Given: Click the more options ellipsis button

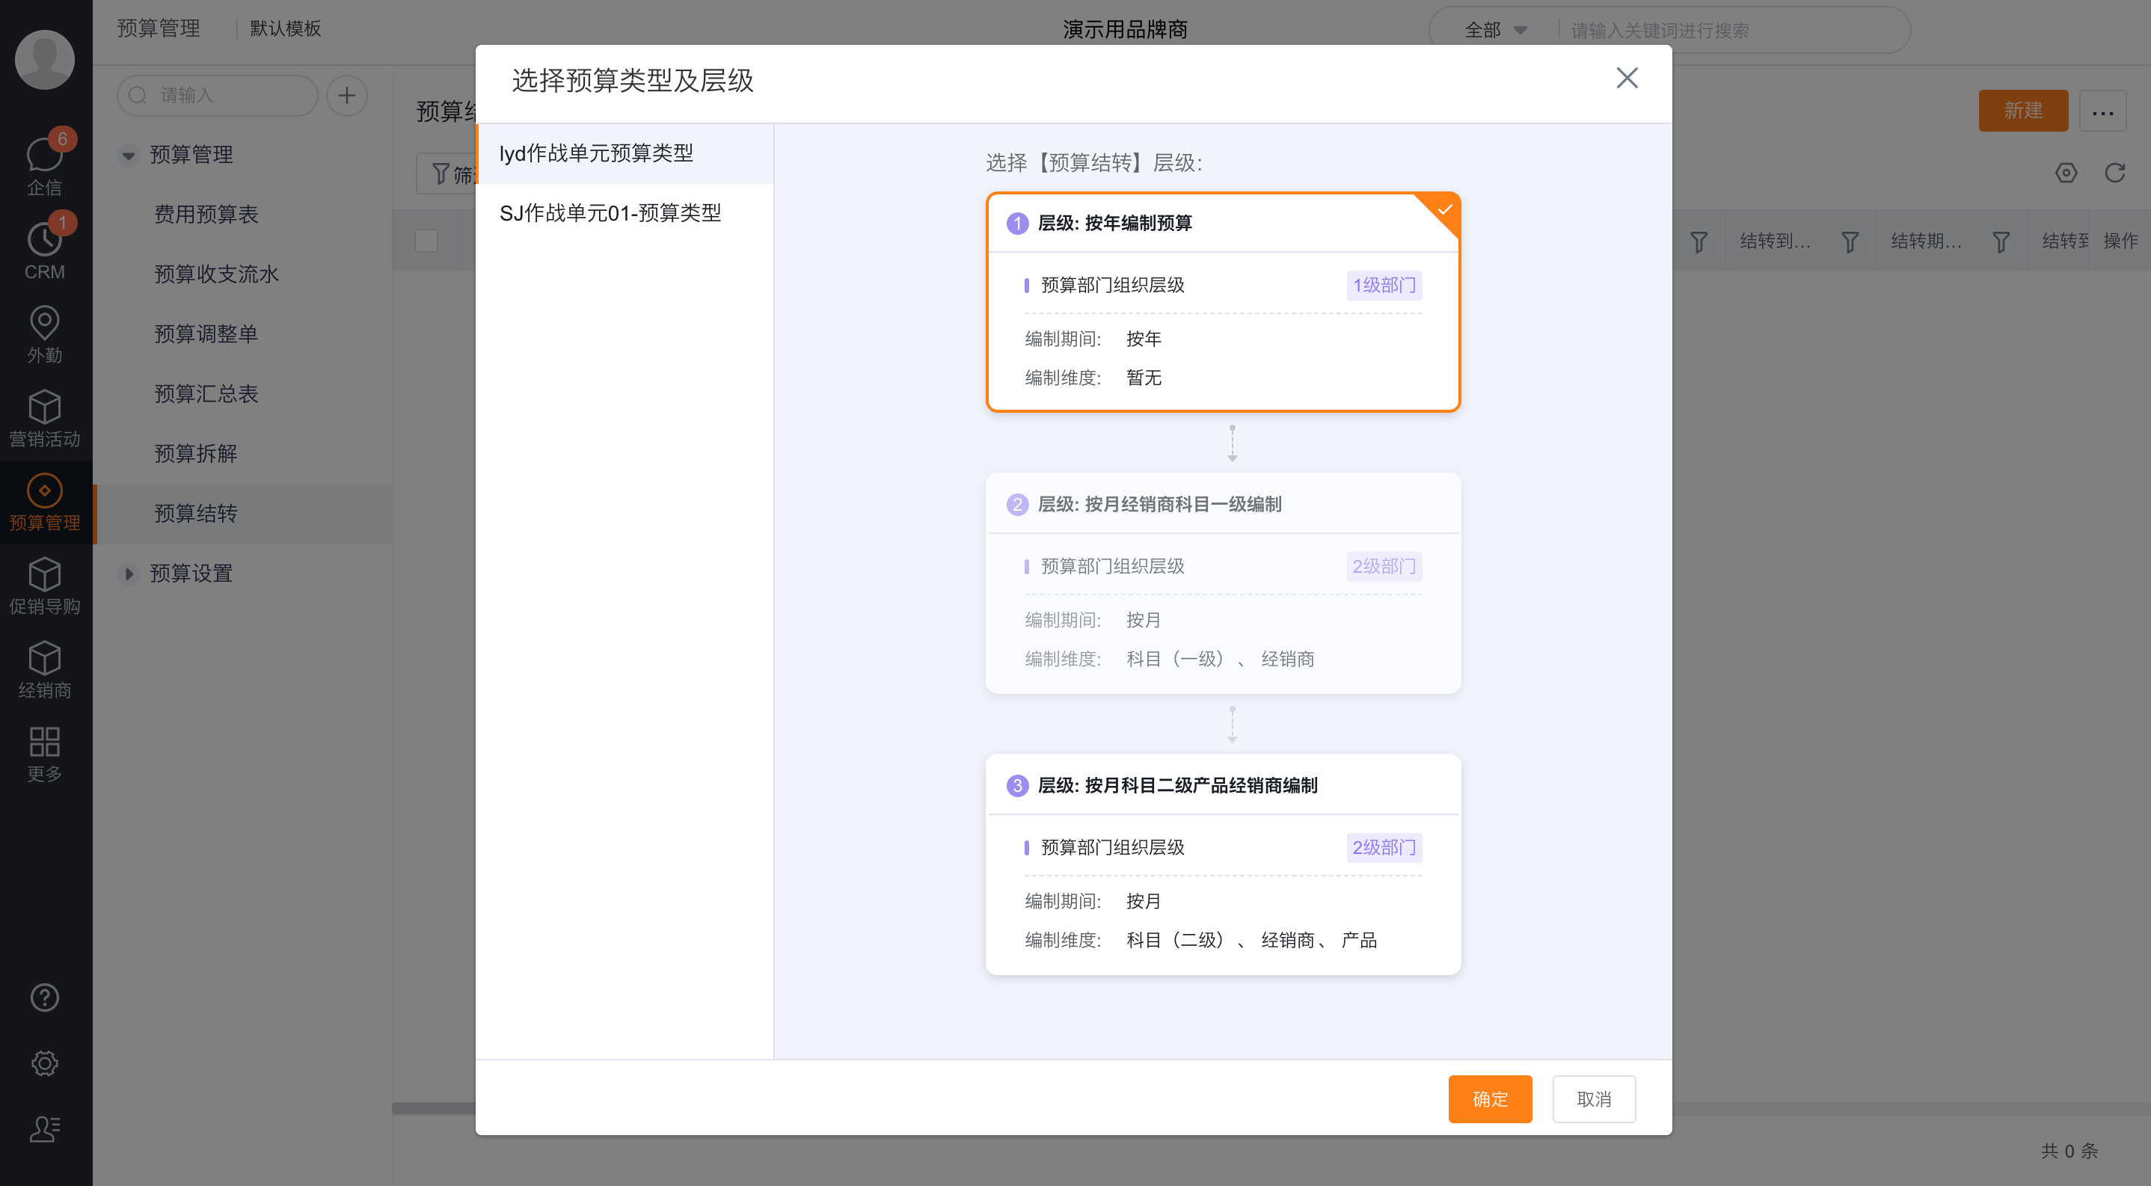Looking at the screenshot, I should tap(2102, 110).
